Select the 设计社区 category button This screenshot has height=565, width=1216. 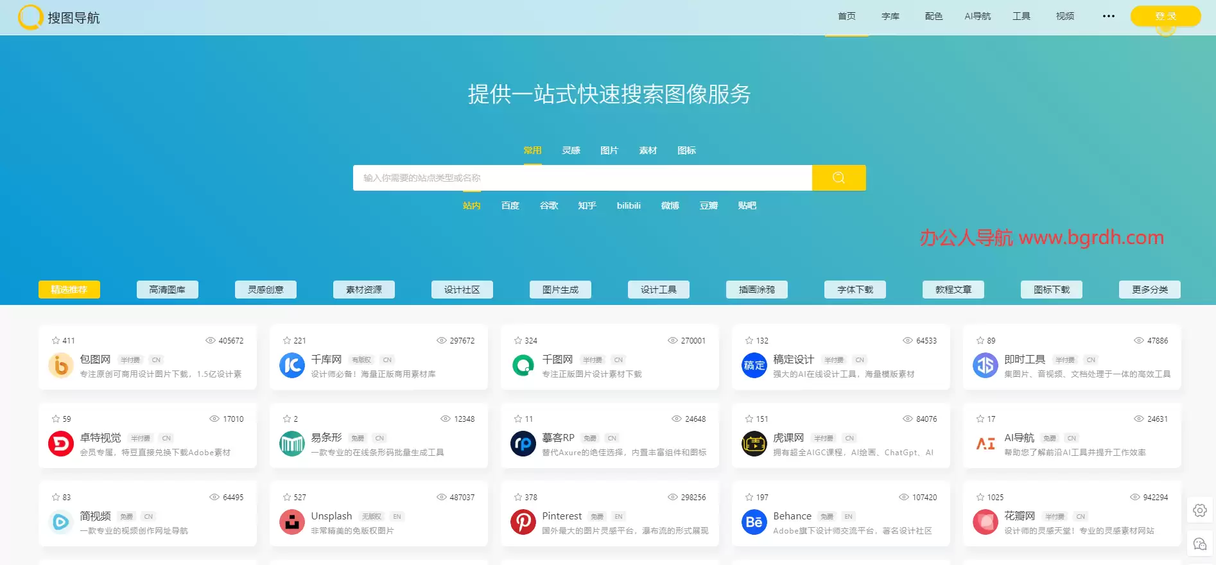(462, 290)
